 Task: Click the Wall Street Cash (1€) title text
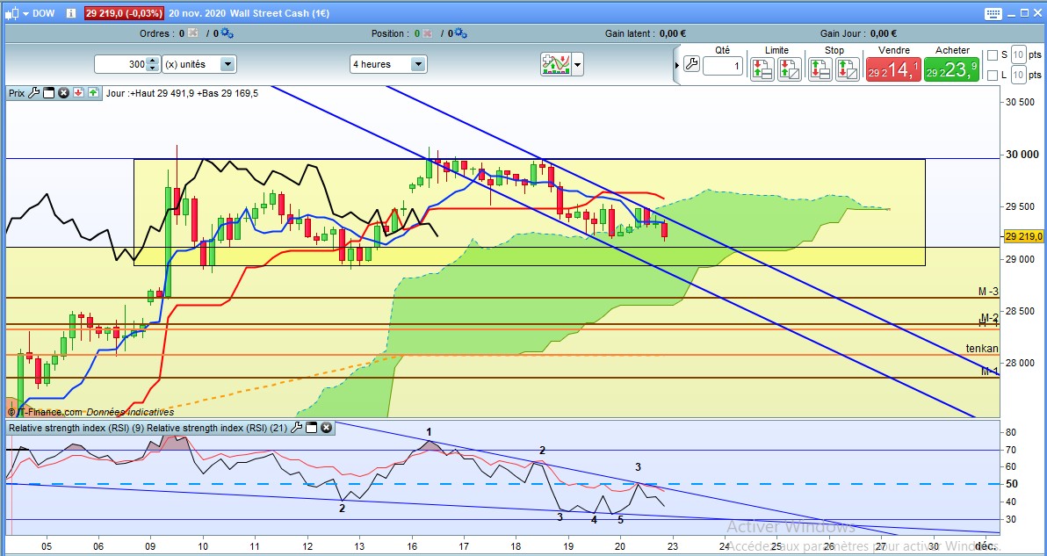pos(280,13)
